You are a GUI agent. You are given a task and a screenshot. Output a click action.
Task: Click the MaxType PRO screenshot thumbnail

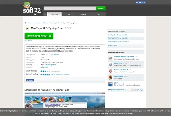(65, 100)
